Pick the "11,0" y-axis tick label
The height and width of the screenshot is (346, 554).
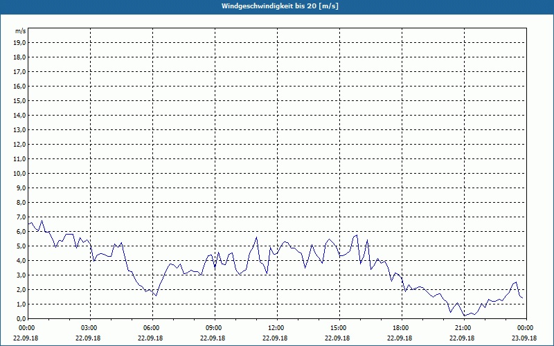click(19, 159)
